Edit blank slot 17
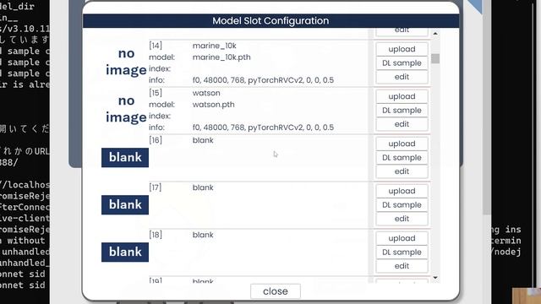Viewport: 541px width, 304px height. click(x=402, y=219)
